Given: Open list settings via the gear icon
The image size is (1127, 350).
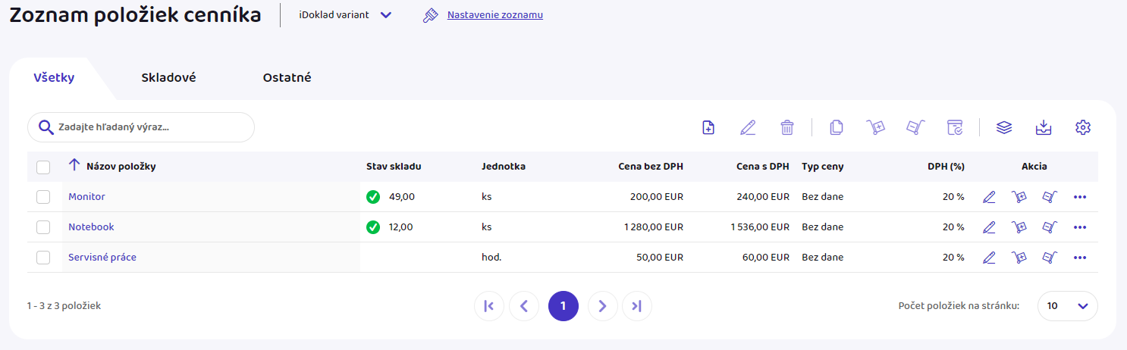Looking at the screenshot, I should [x=1082, y=128].
